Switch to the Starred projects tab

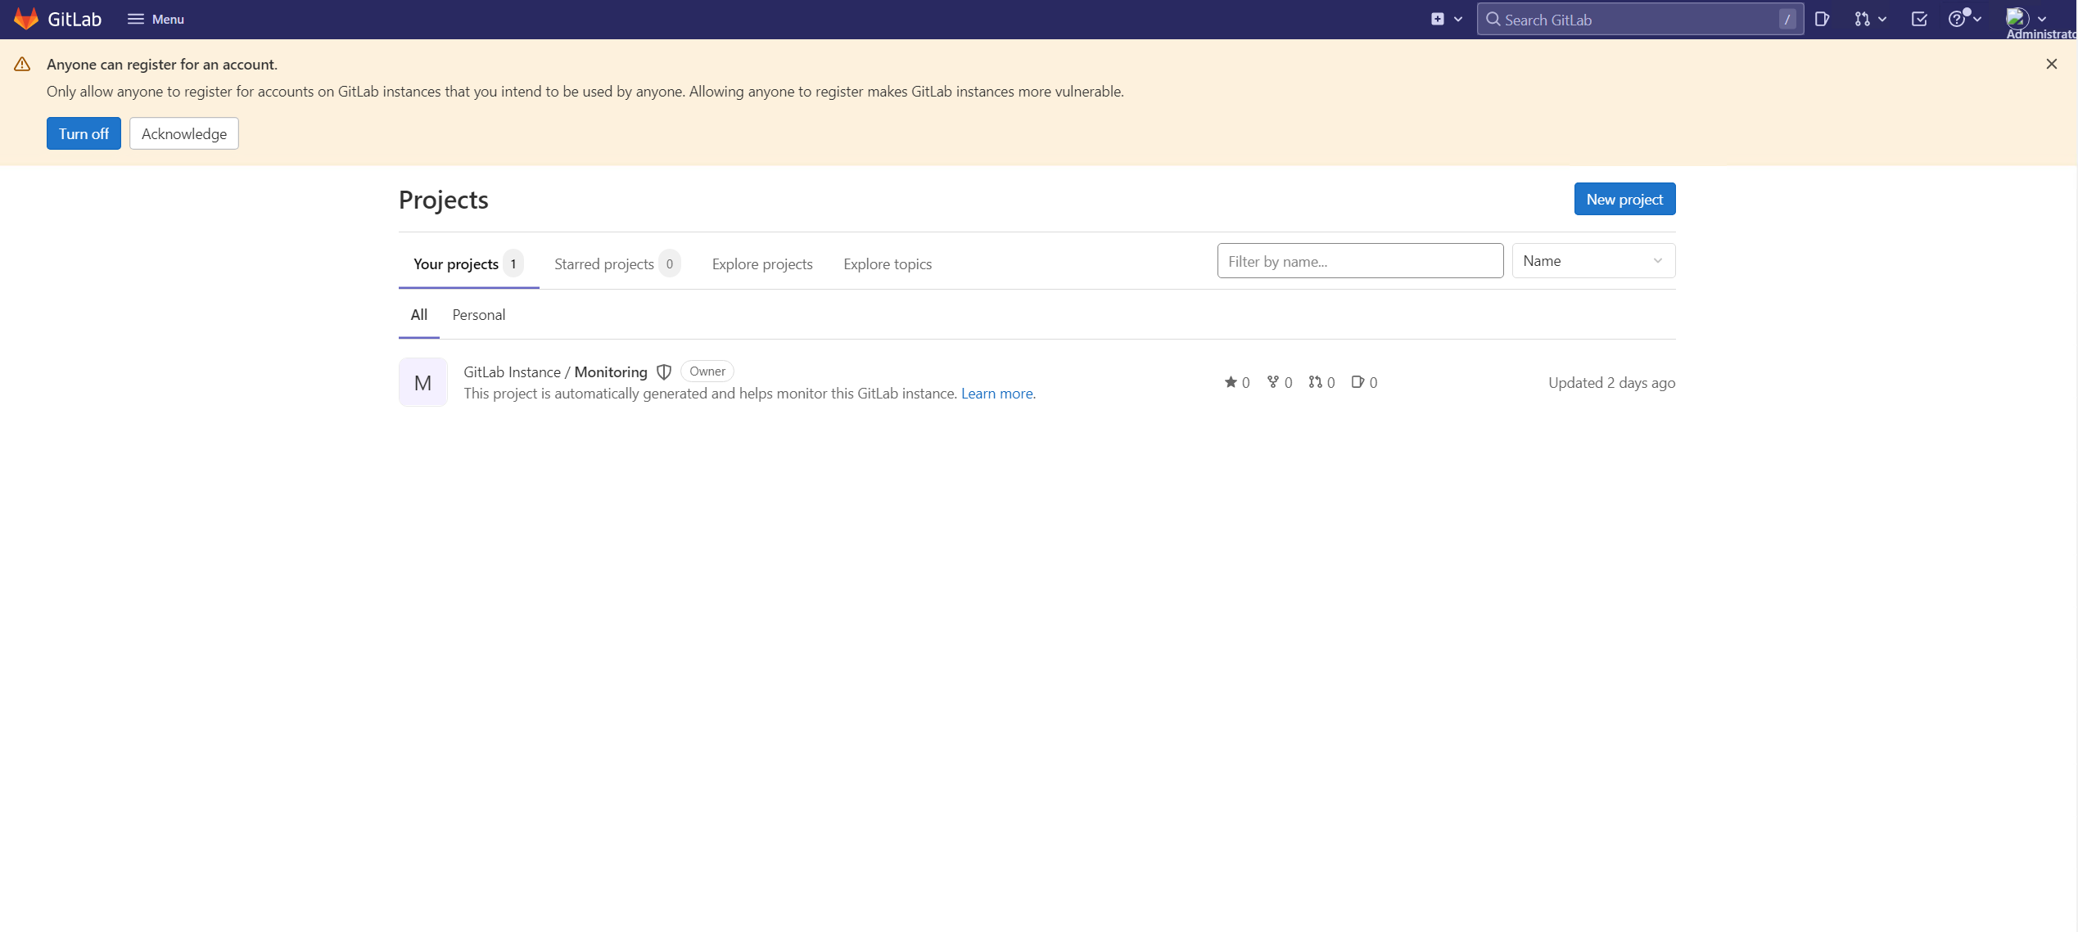(604, 263)
